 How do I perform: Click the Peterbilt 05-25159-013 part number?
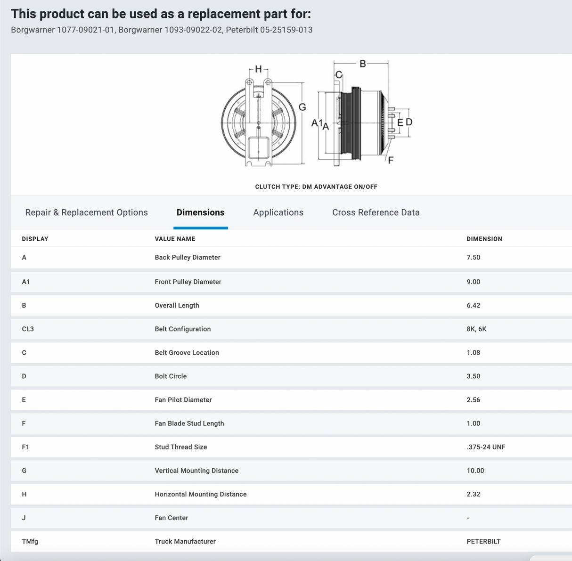(x=269, y=30)
